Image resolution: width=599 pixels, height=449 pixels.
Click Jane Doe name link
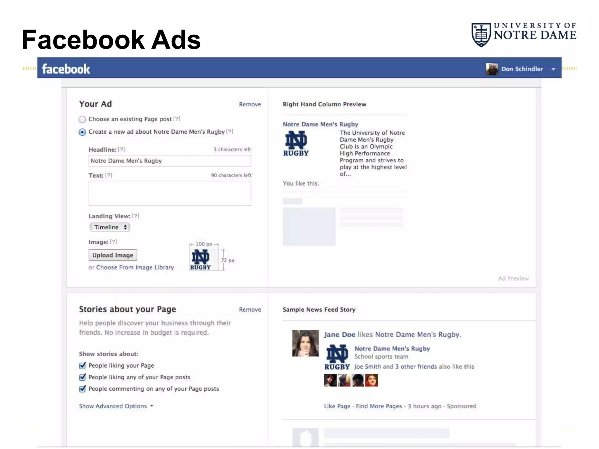point(340,335)
